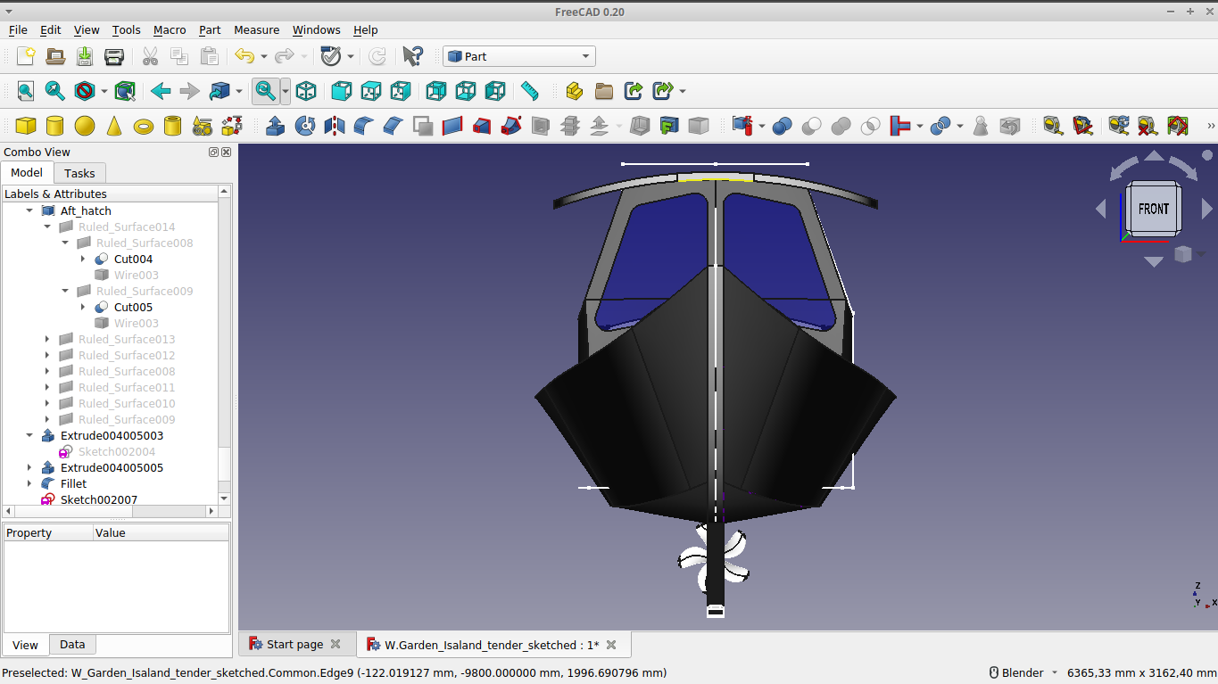The width and height of the screenshot is (1218, 684).
Task: Open the Macro menu
Action: pos(170,29)
